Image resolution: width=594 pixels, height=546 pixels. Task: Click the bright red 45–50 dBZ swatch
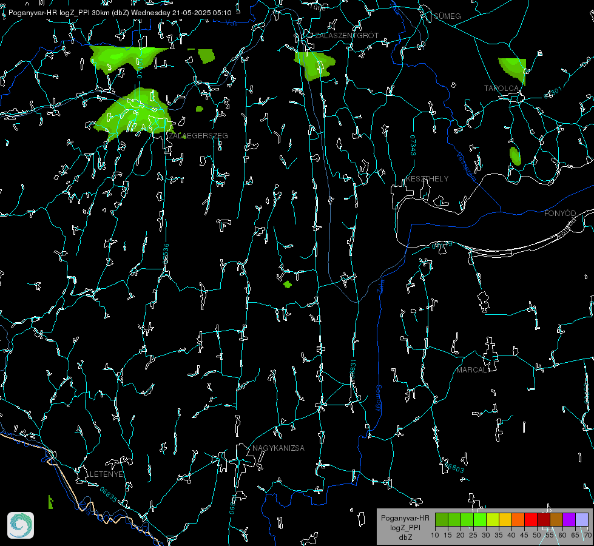tap(531, 519)
